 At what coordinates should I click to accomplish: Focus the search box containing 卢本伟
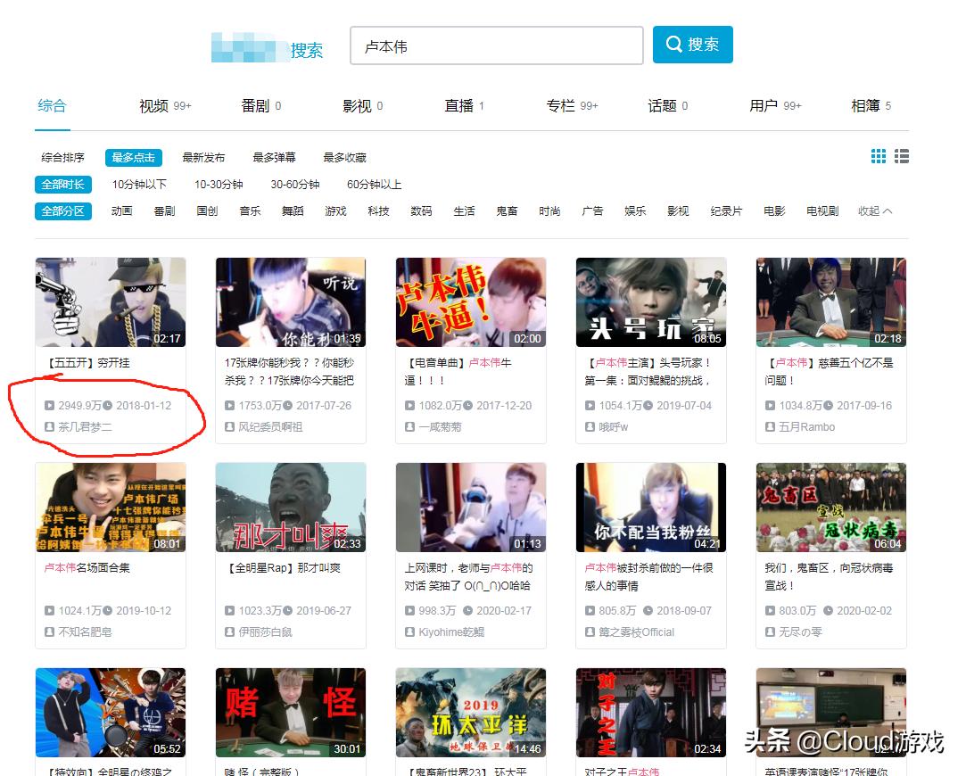tap(497, 45)
